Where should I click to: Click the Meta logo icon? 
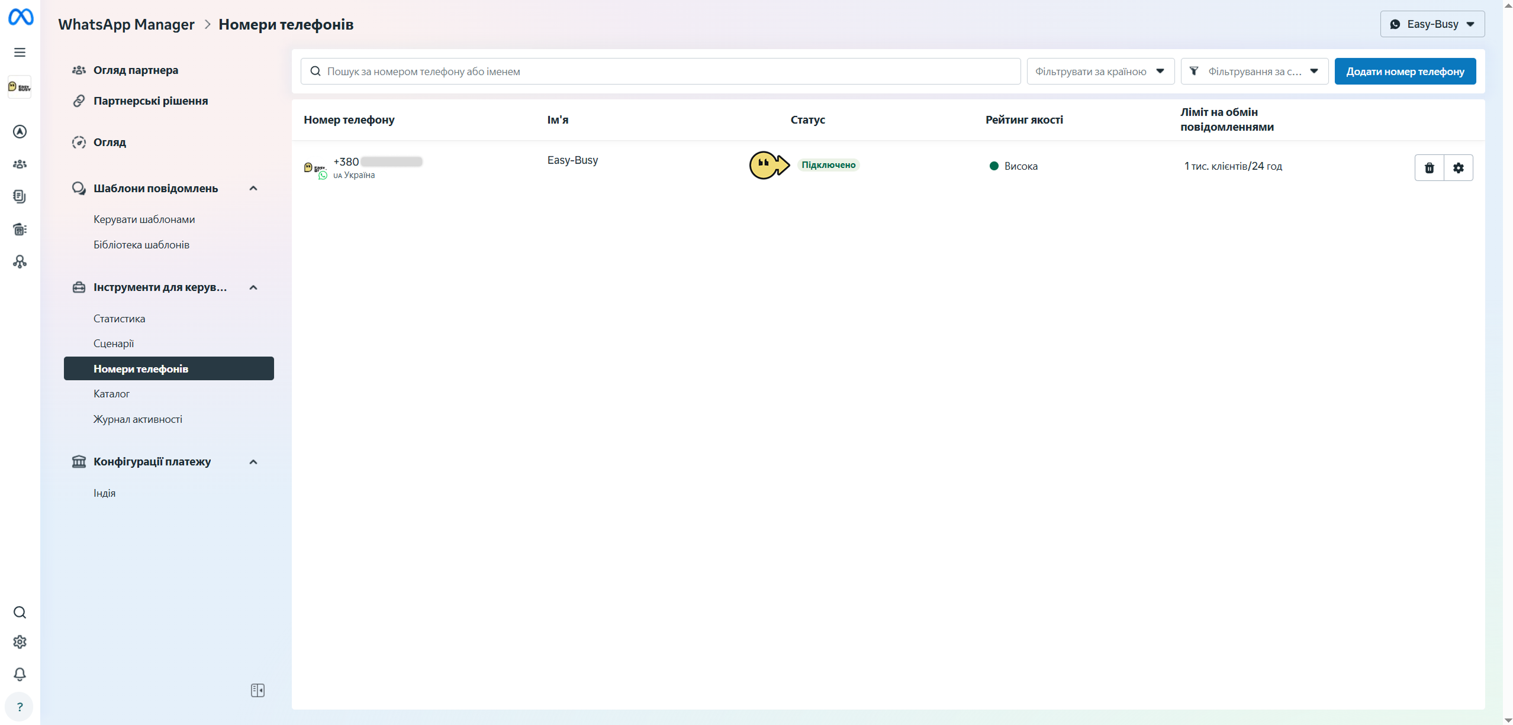(x=20, y=17)
